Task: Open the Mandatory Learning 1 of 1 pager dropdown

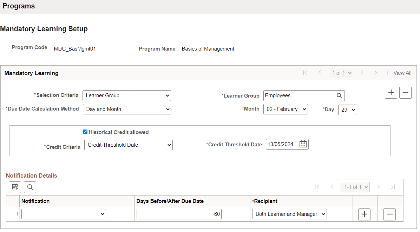Action: pos(341,73)
